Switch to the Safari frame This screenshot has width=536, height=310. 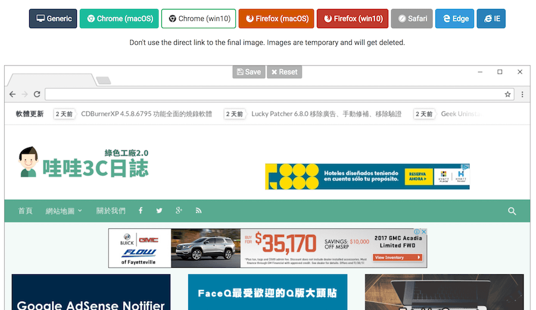(x=412, y=18)
